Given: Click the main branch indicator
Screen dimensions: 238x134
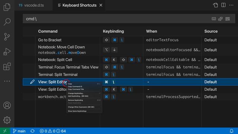Looking at the screenshot, I should (19, 131).
